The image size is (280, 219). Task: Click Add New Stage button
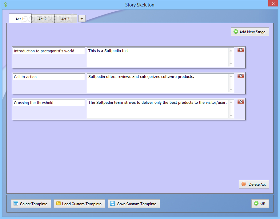(250, 32)
